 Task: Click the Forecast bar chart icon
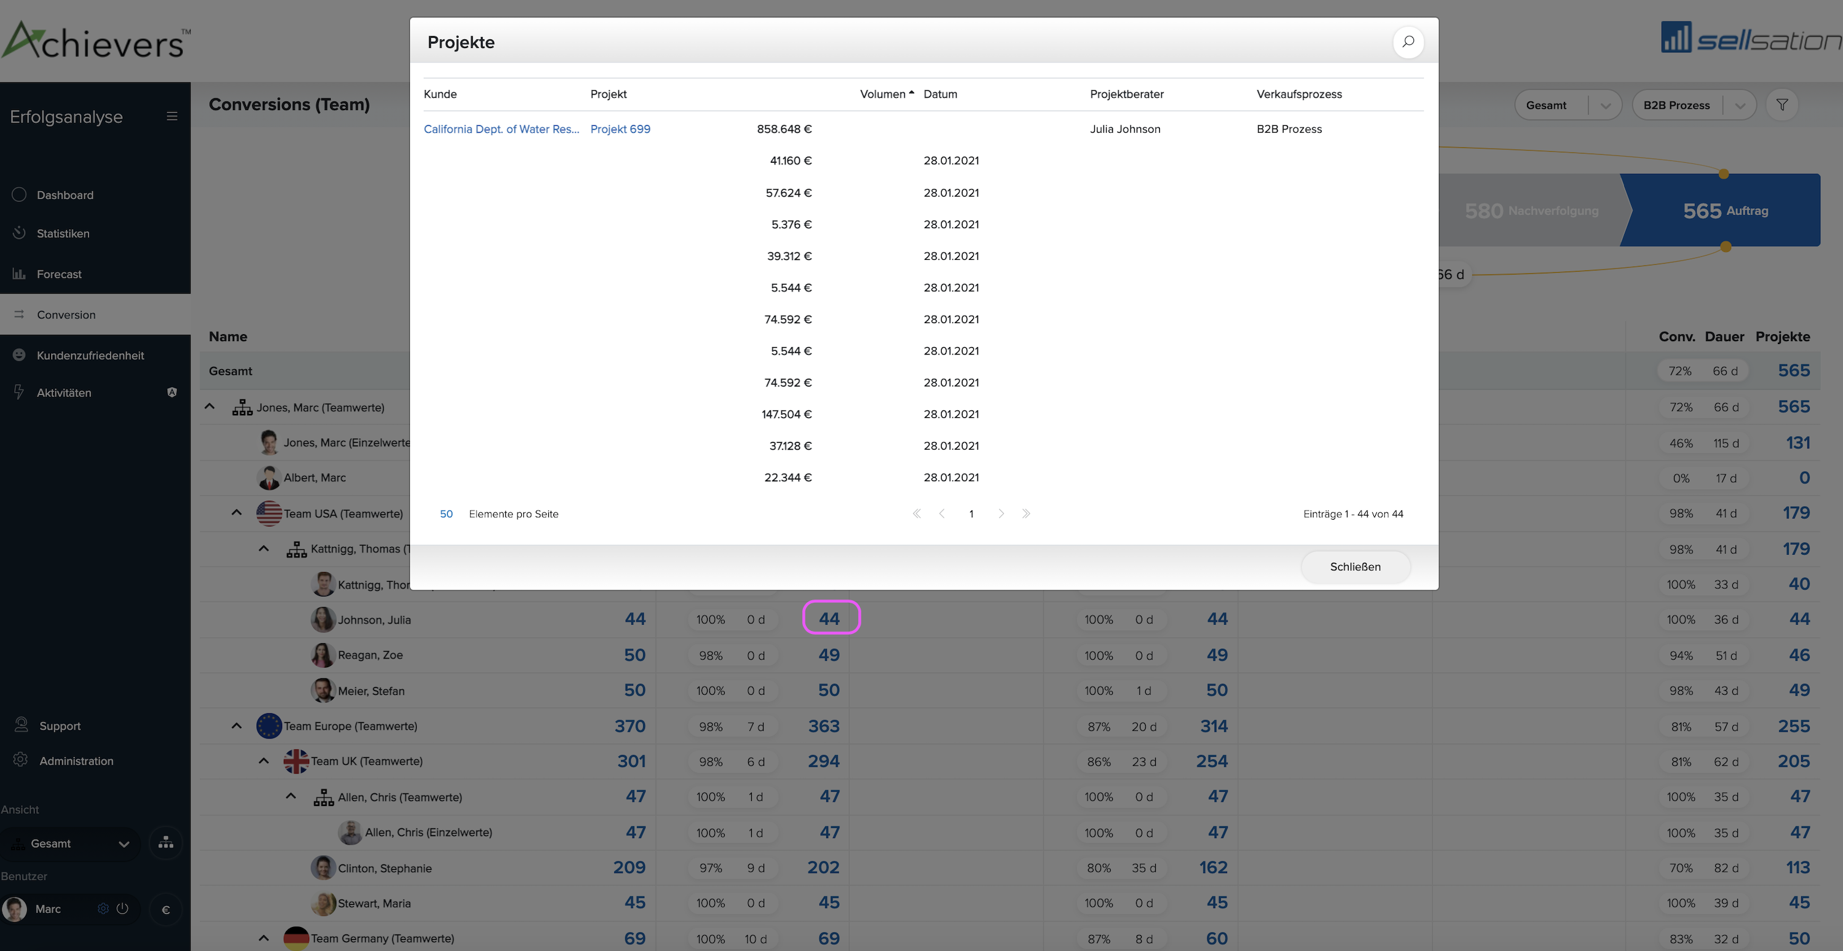click(x=19, y=274)
